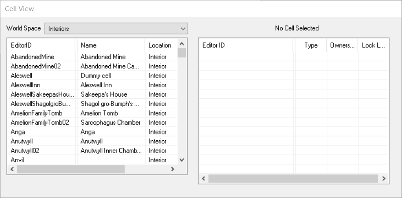402x198 pixels.
Task: Click the object list horizontal scrollbar thumb
Action: tap(293, 179)
